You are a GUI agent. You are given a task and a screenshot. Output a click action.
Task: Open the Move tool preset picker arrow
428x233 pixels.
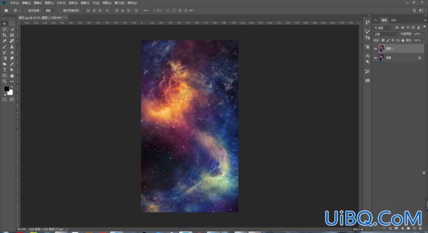[x=20, y=11]
